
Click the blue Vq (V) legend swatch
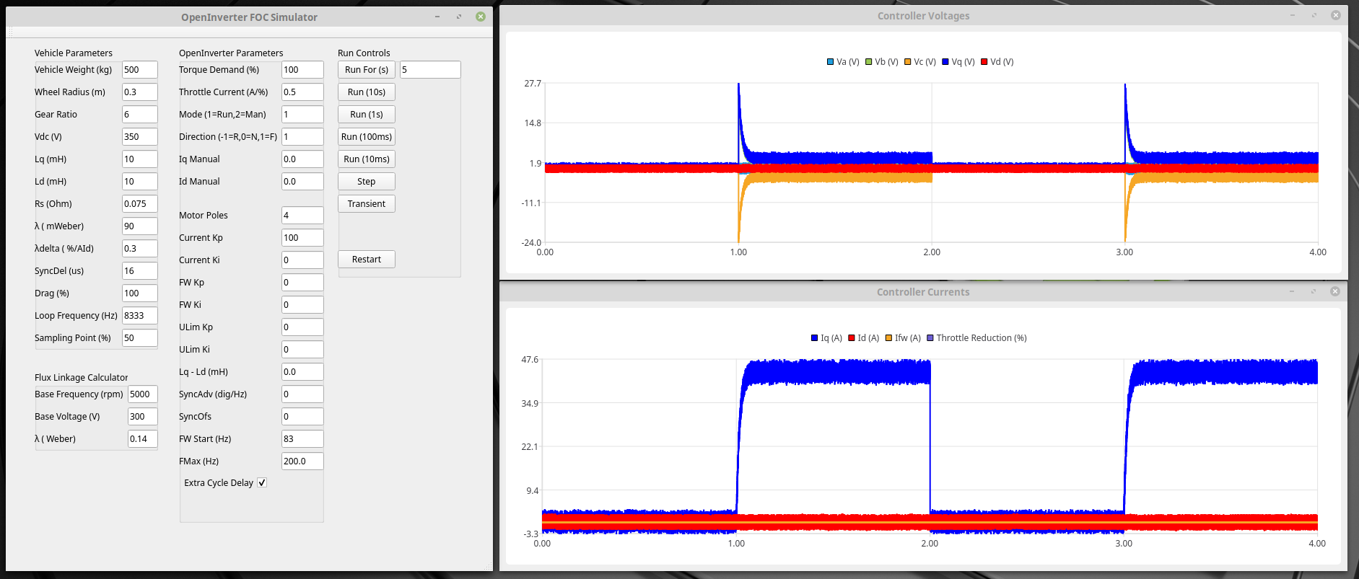(x=945, y=62)
